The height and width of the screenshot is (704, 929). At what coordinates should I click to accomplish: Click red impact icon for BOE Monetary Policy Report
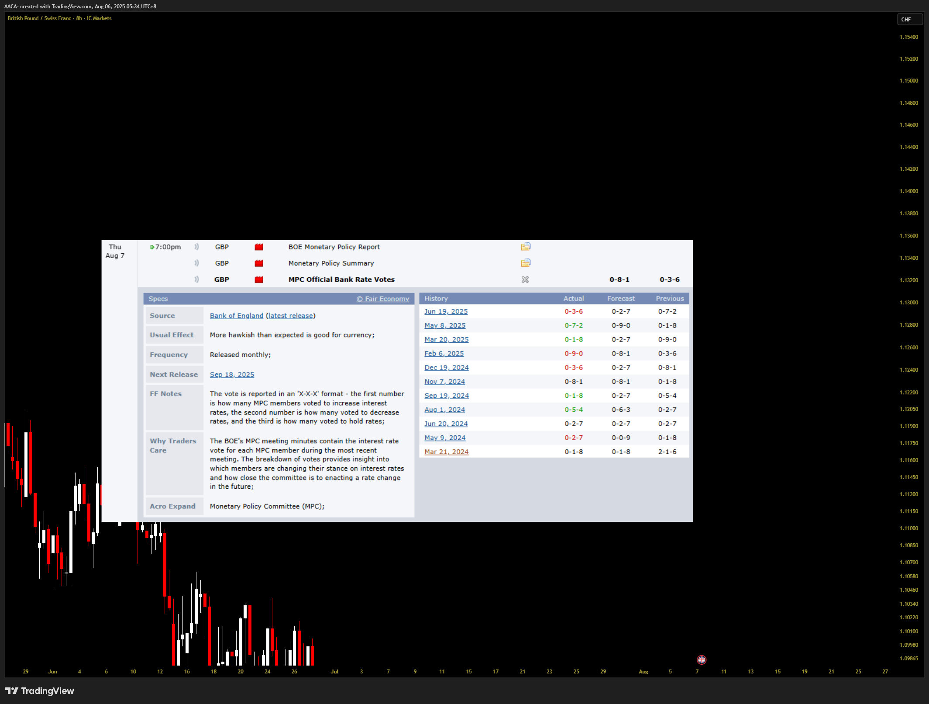pyautogui.click(x=259, y=247)
